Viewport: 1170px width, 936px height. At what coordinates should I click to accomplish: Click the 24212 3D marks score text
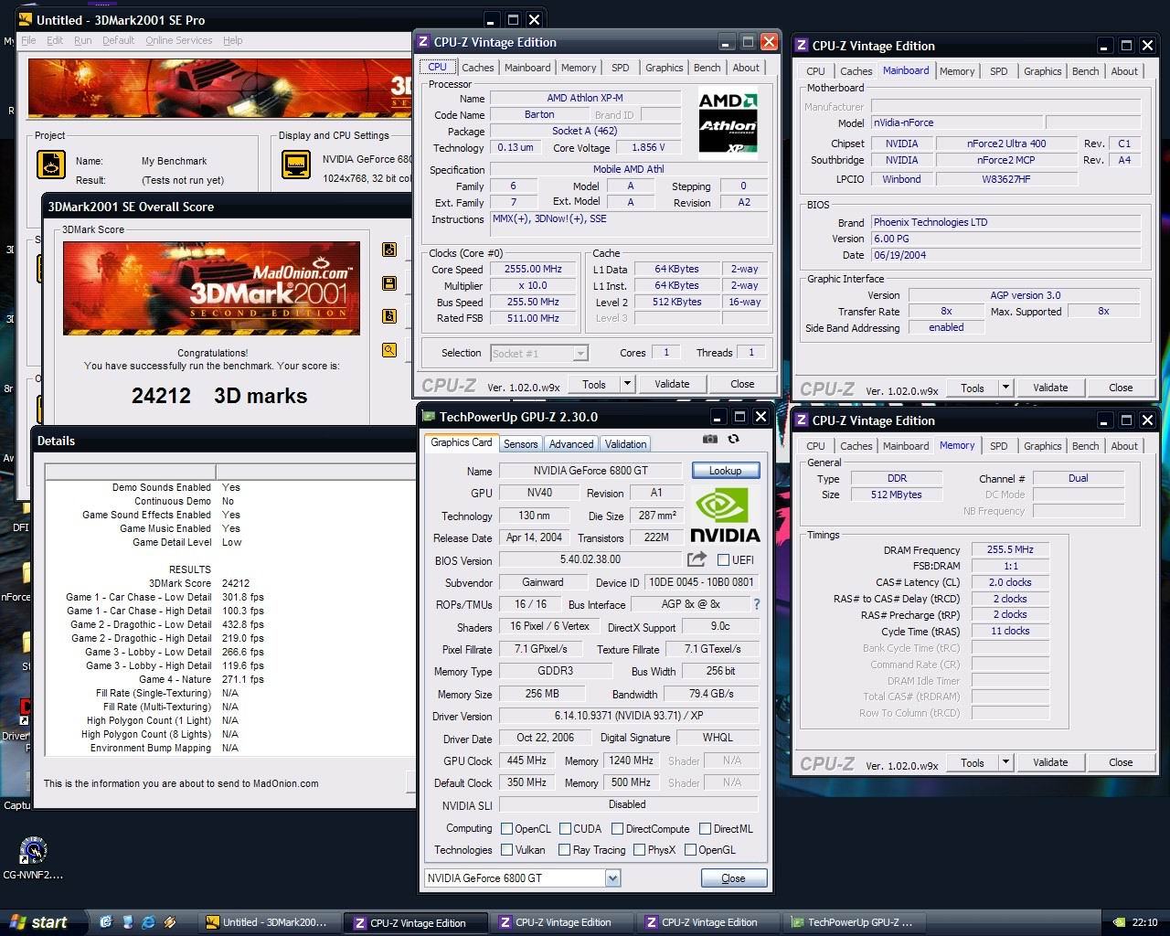tap(219, 396)
